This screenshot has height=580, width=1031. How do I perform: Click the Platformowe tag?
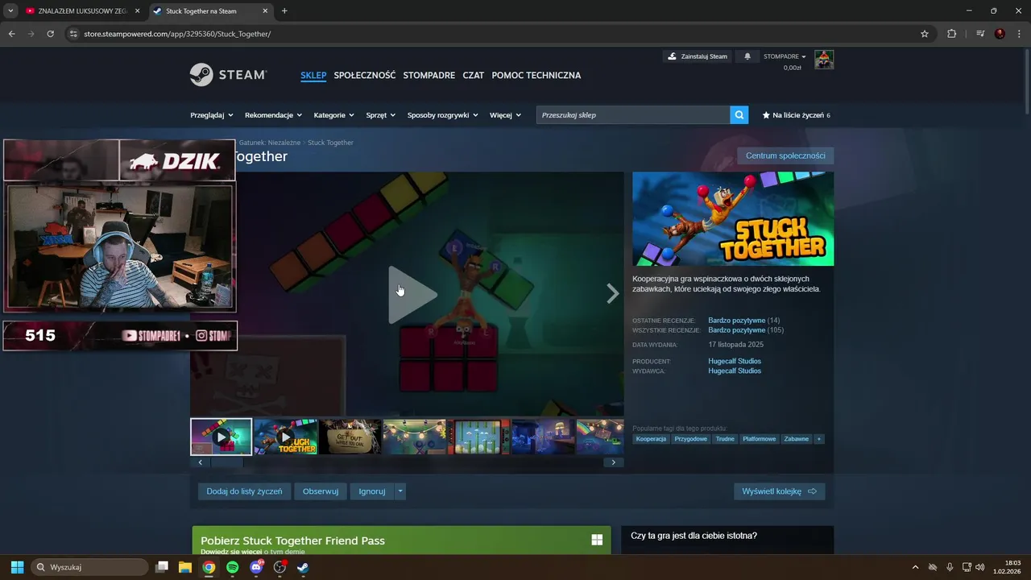tap(759, 439)
